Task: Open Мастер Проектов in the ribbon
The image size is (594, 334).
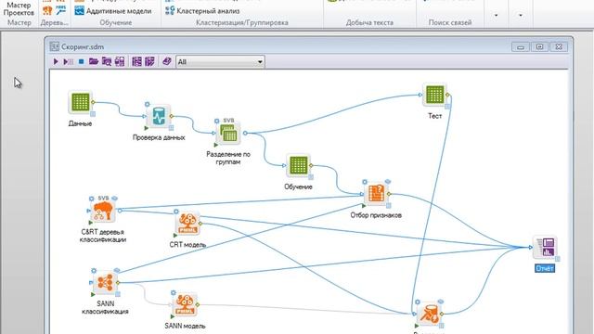Action: pos(19,8)
